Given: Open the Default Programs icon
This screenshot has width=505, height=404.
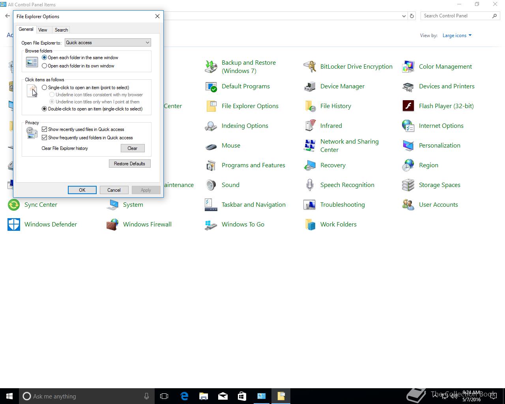Looking at the screenshot, I should [x=211, y=86].
